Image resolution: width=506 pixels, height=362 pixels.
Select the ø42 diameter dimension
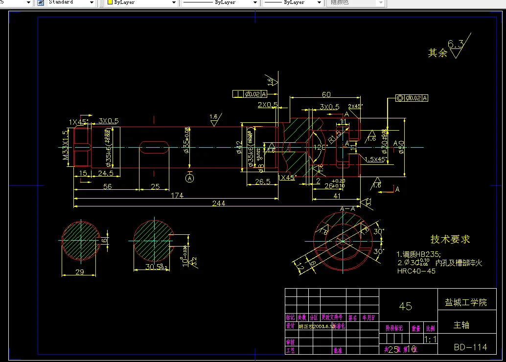[x=239, y=147]
